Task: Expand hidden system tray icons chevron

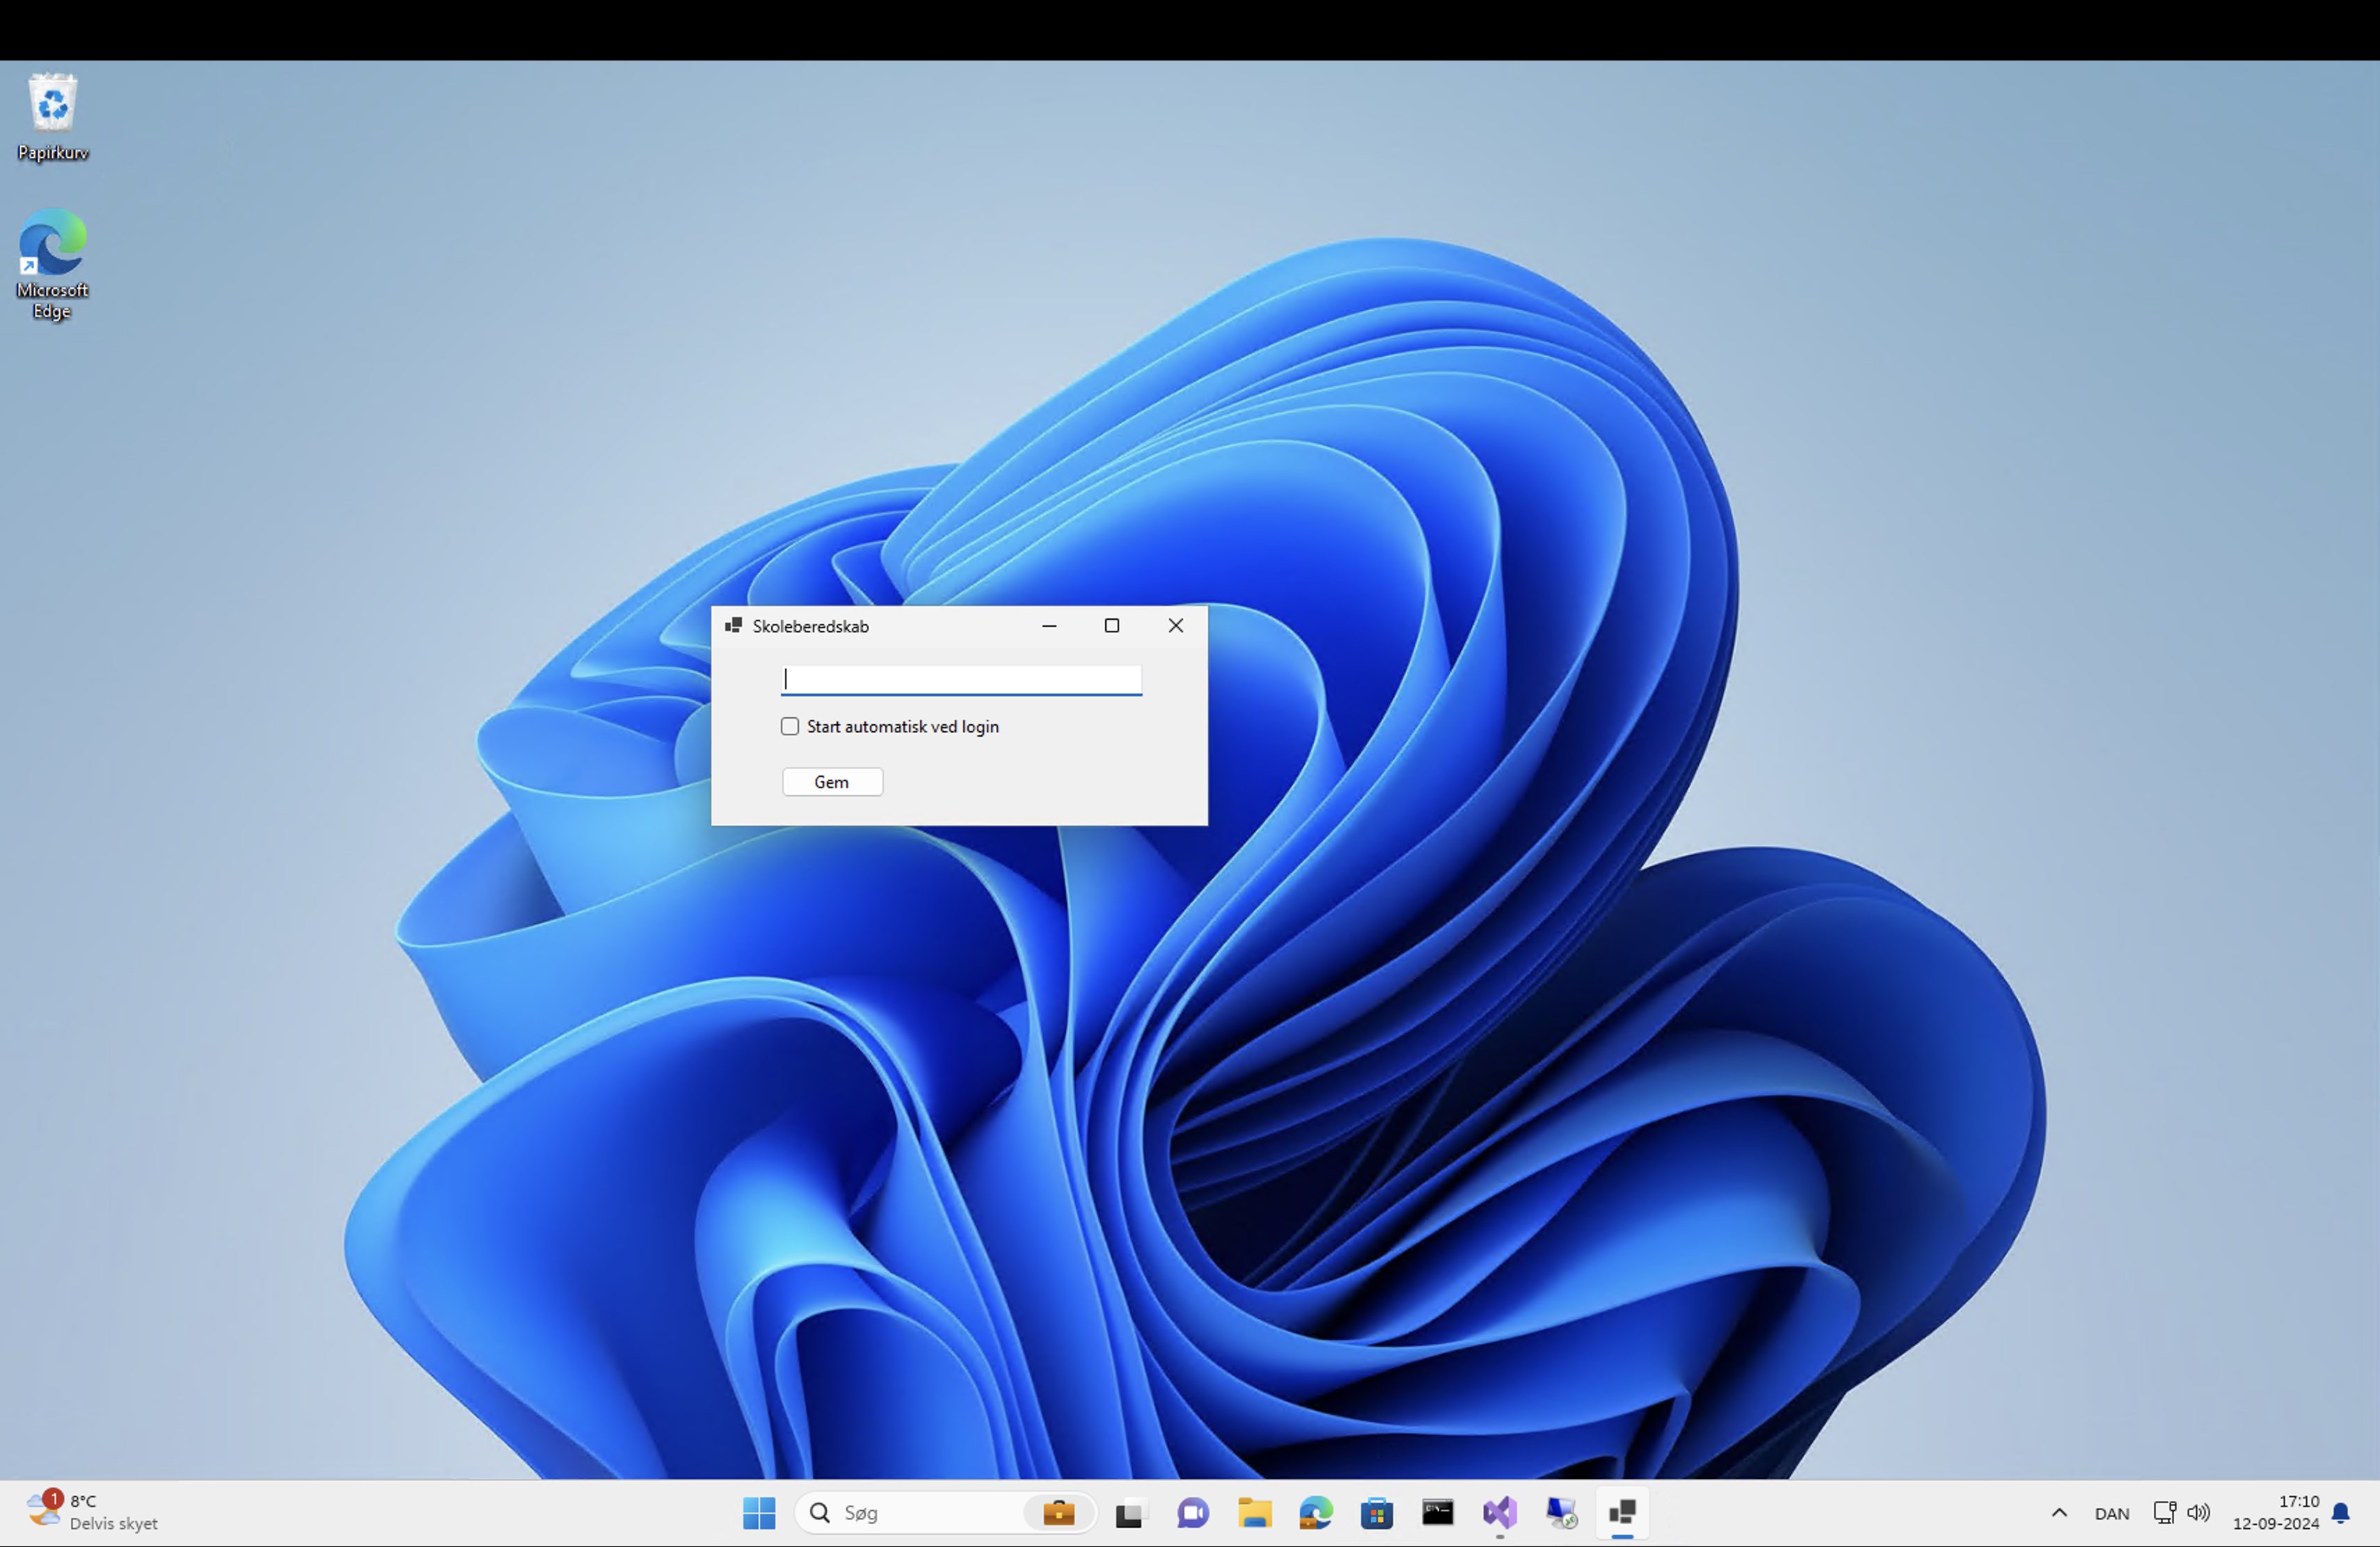Action: [x=2059, y=1512]
